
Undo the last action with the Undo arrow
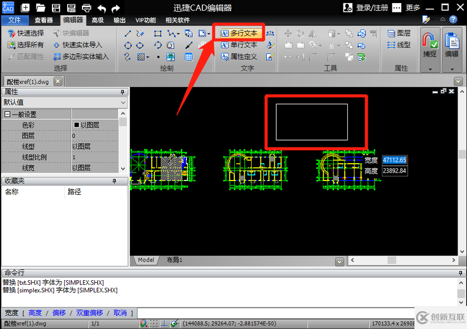coord(101,8)
